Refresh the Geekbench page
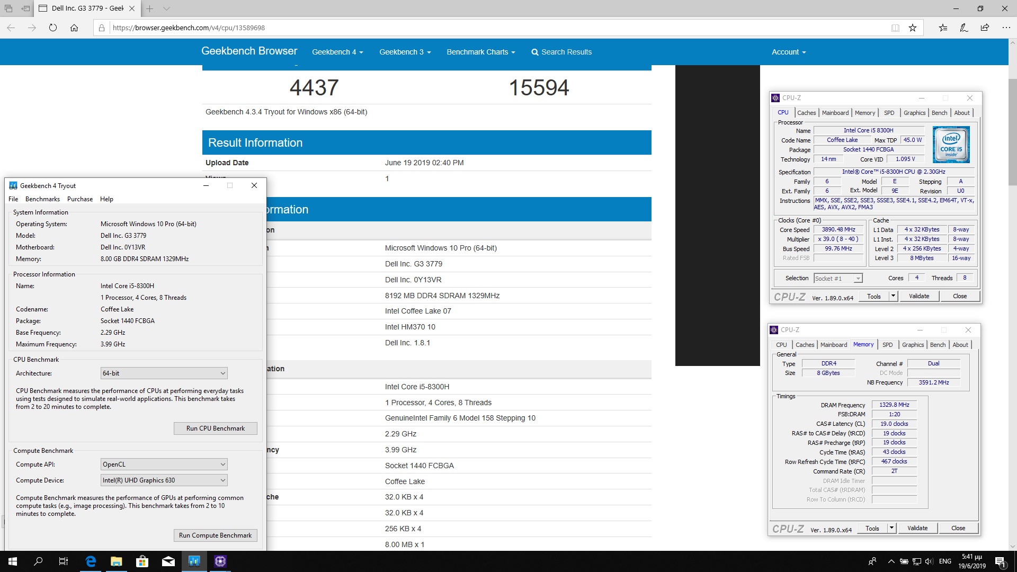This screenshot has height=572, width=1017. (53, 28)
